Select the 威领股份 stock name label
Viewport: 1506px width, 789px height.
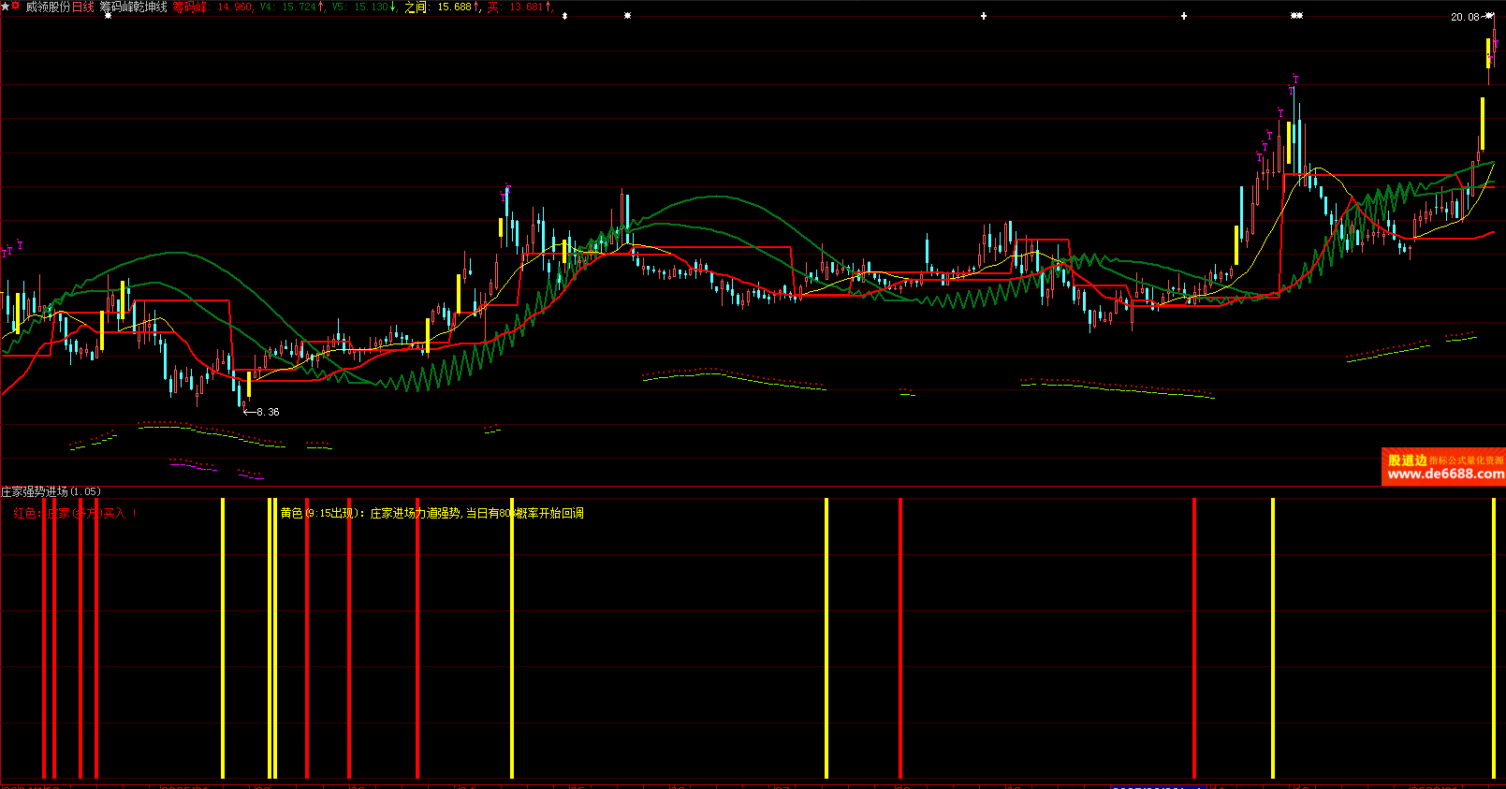click(48, 7)
